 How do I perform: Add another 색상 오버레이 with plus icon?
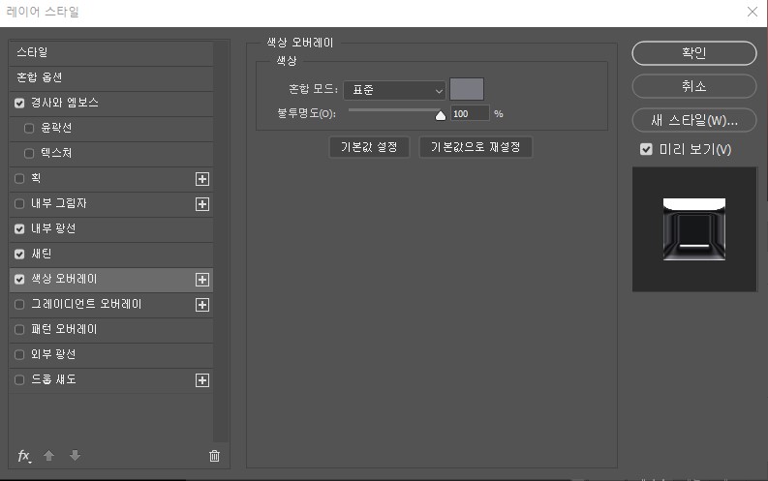pos(202,280)
